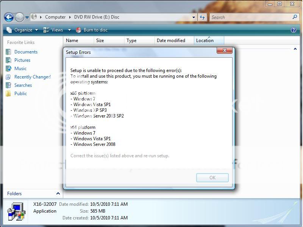
Task: Open the address bar history dropdown
Action: (x=194, y=17)
